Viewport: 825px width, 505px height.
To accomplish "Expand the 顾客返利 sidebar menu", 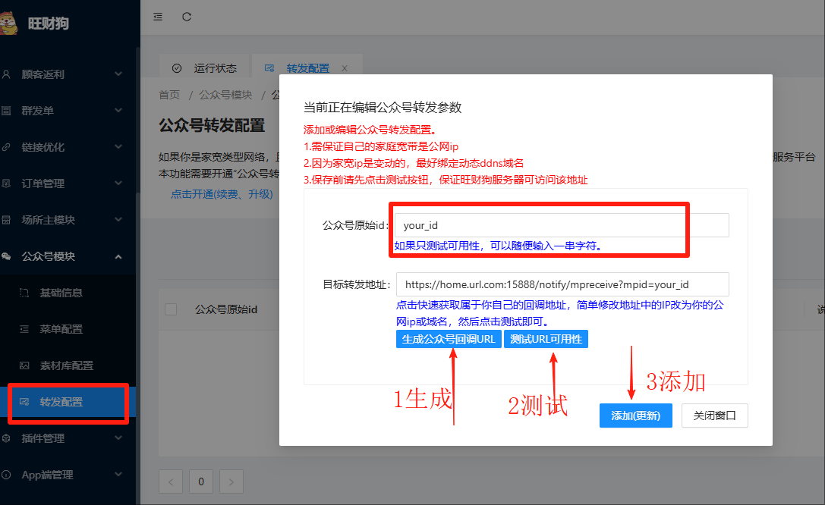I will click(61, 74).
